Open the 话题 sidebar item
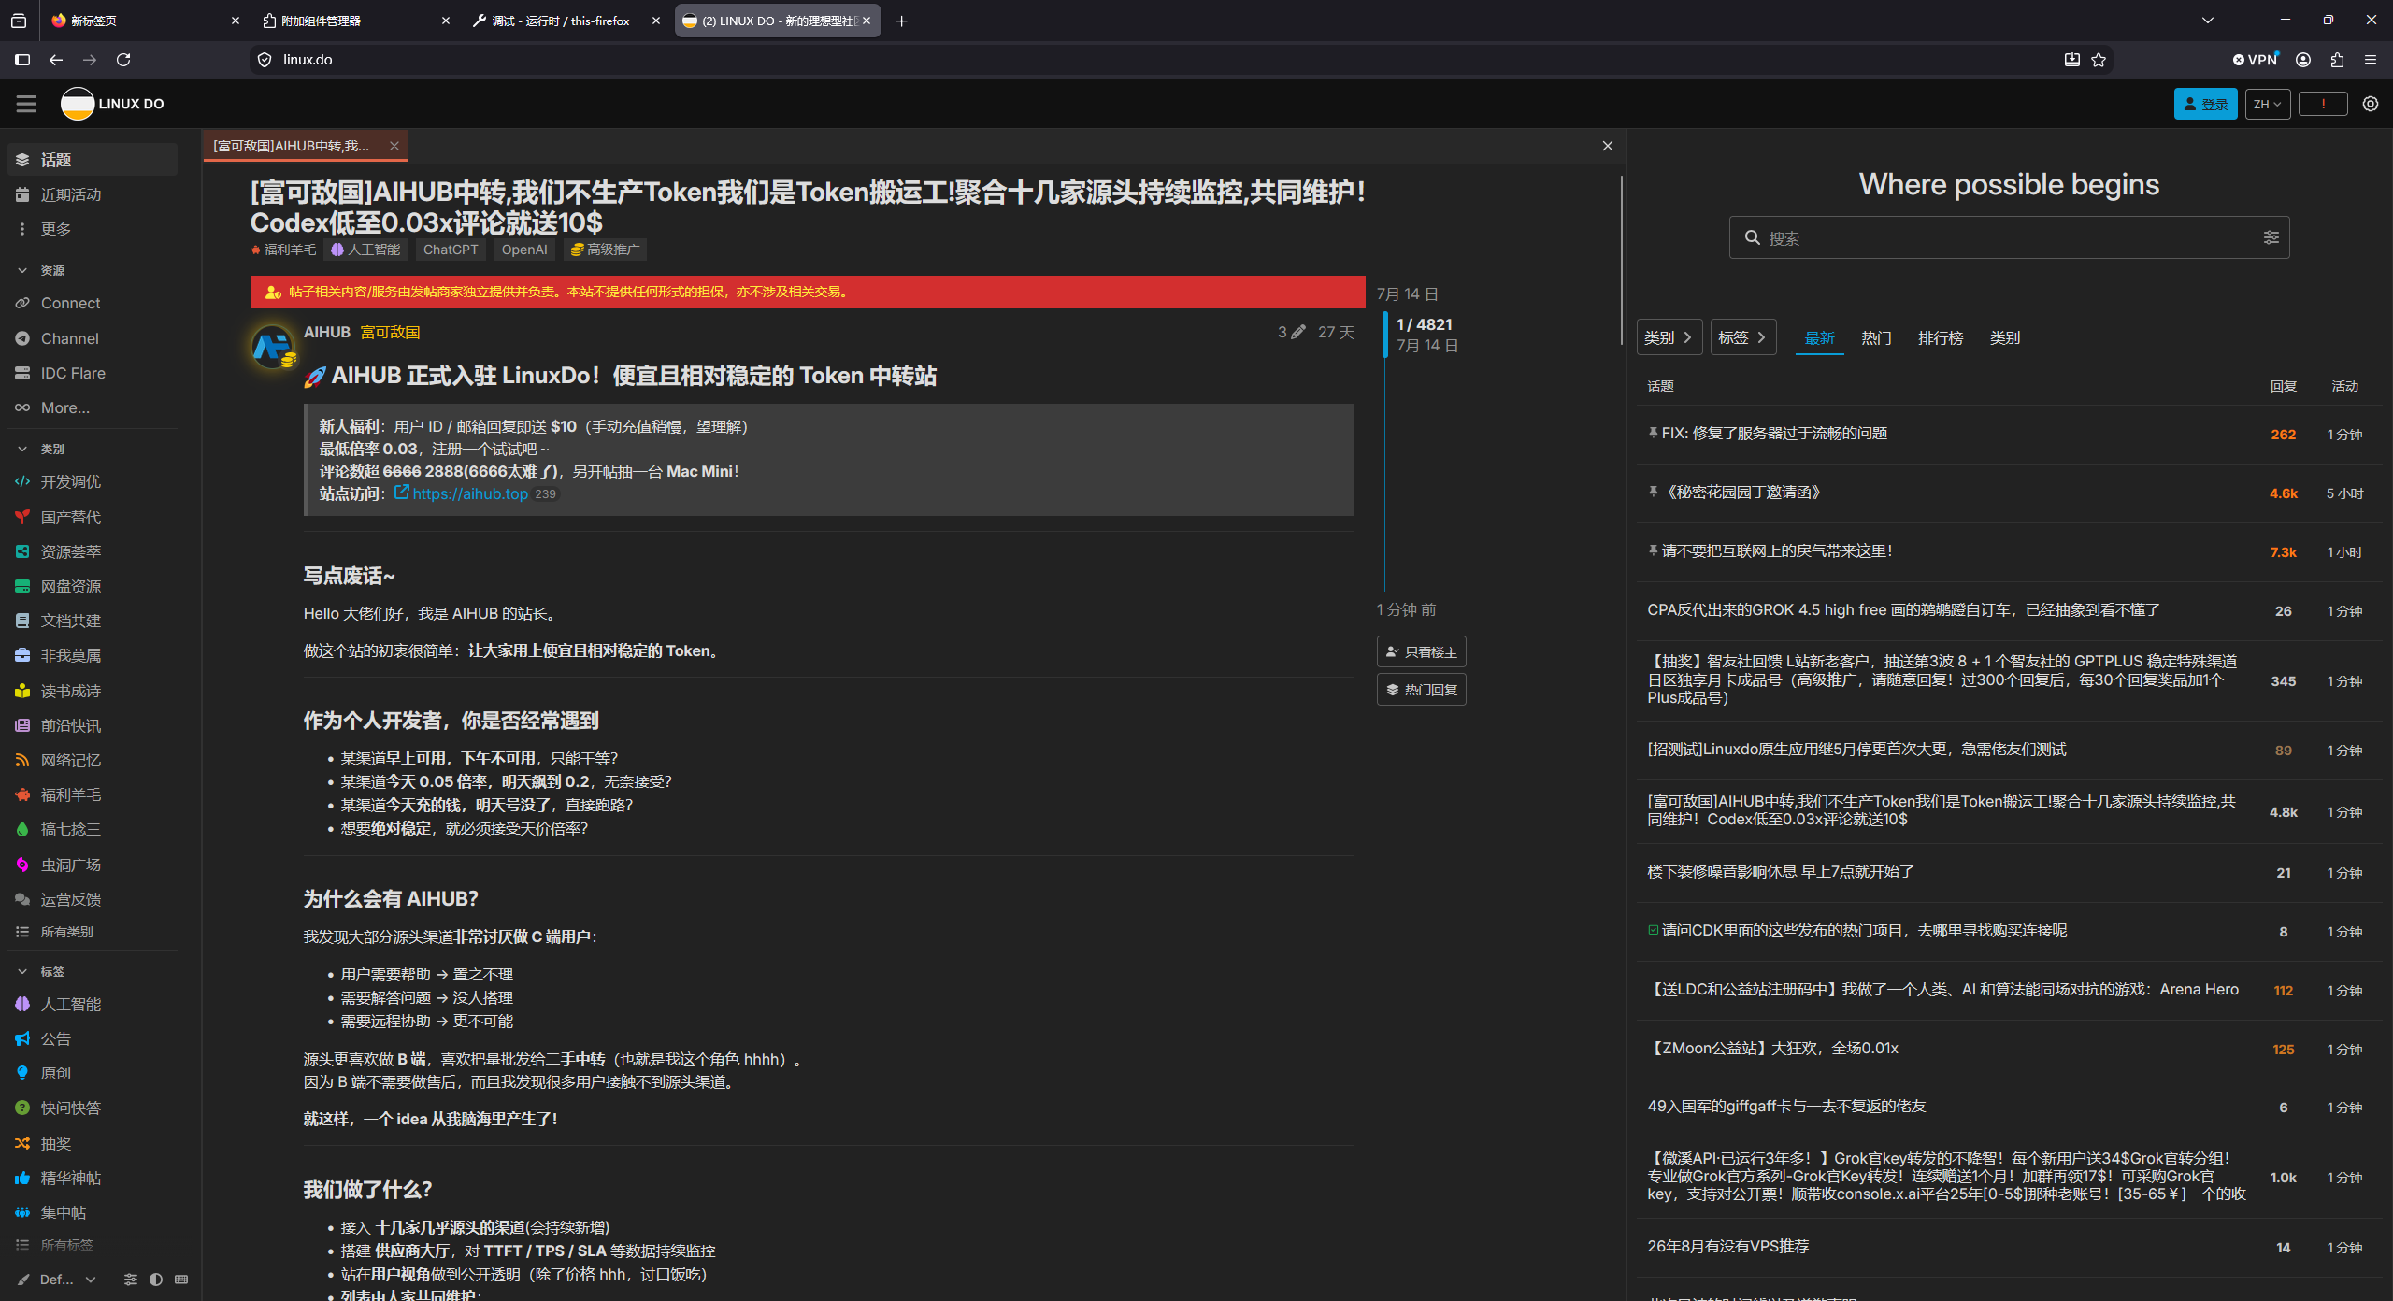 coord(92,160)
